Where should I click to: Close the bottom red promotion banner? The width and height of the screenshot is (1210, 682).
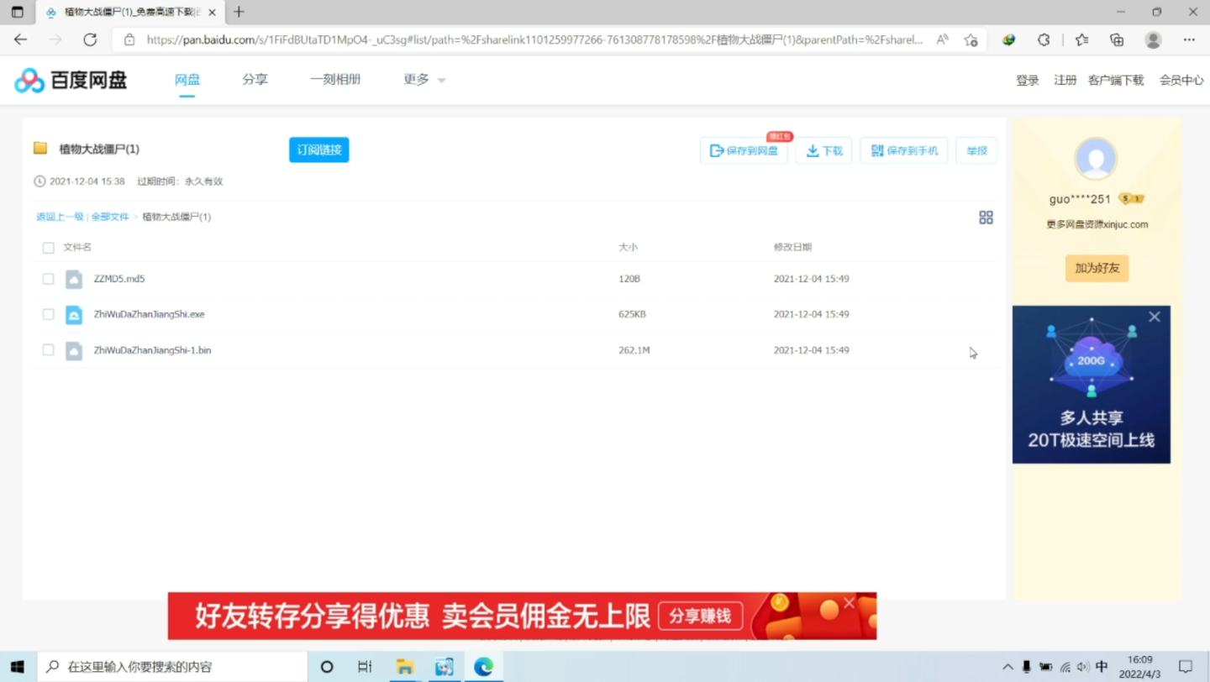[x=850, y=603]
